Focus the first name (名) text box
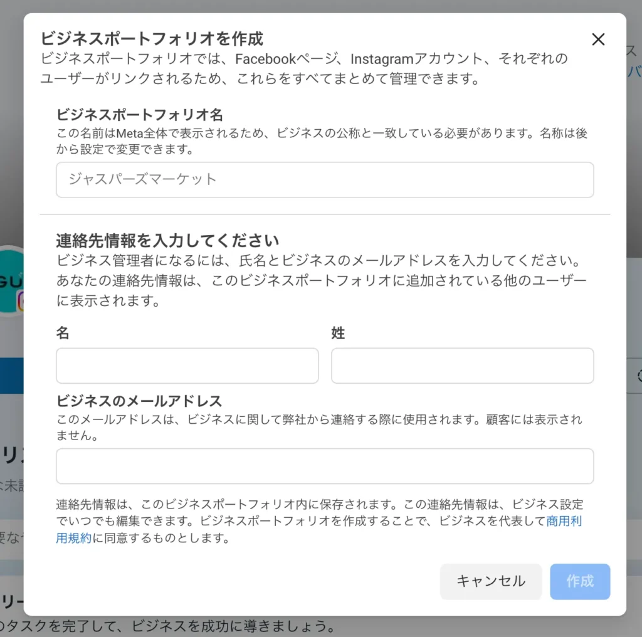The height and width of the screenshot is (637, 642). coord(187,366)
